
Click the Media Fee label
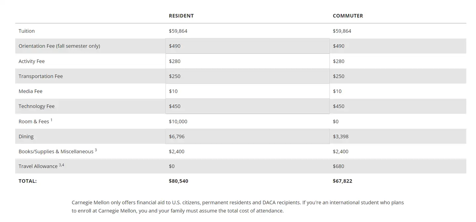point(30,91)
